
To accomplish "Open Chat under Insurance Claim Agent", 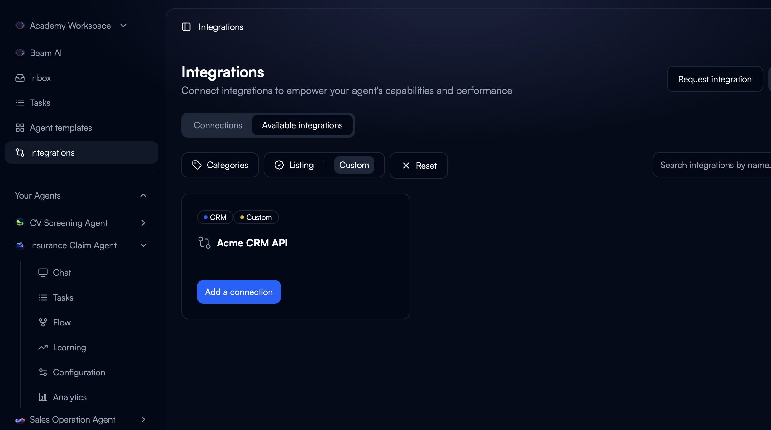I will tap(43, 272).
